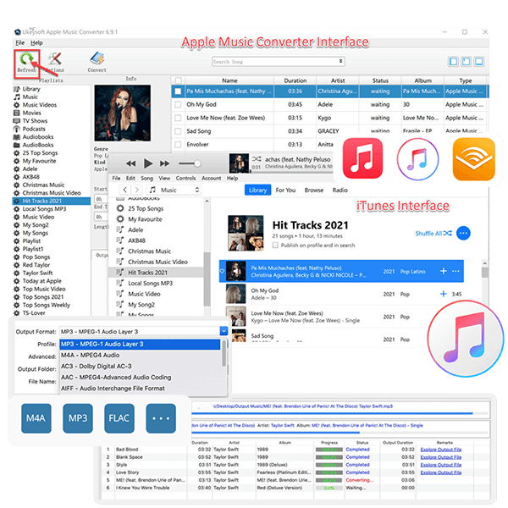
Task: Switch to the Browse tab
Action: 313,190
